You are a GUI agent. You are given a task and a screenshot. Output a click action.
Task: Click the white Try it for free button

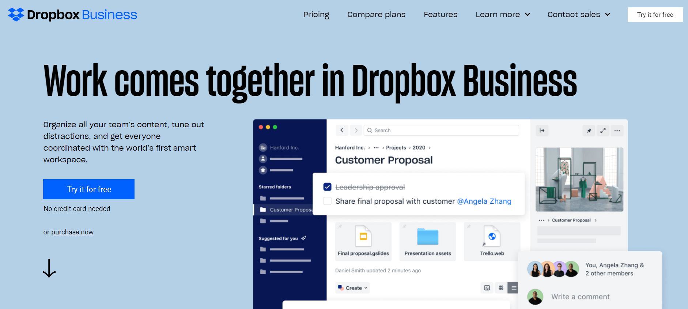pyautogui.click(x=655, y=15)
